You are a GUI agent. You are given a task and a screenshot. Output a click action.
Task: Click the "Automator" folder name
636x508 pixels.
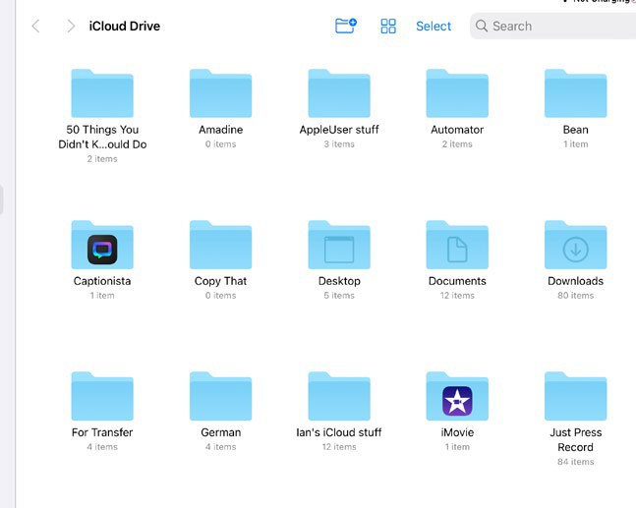(457, 130)
